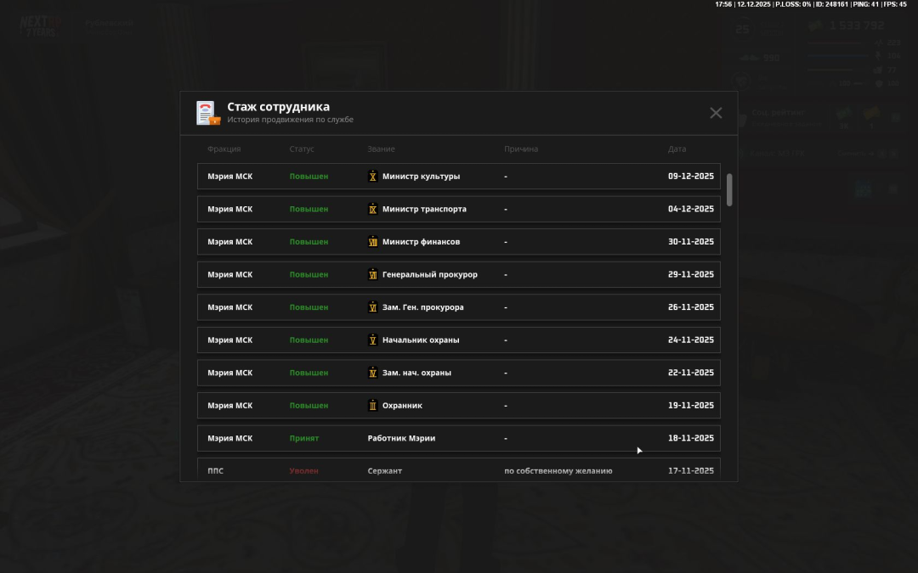Click the rank III icon beside Охранник

coord(372,406)
